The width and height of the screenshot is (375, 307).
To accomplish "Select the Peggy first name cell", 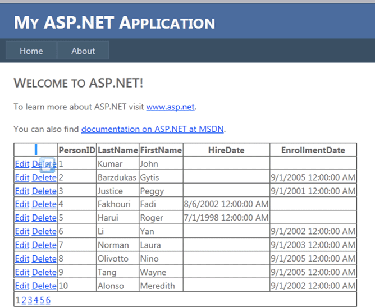I will pos(161,191).
